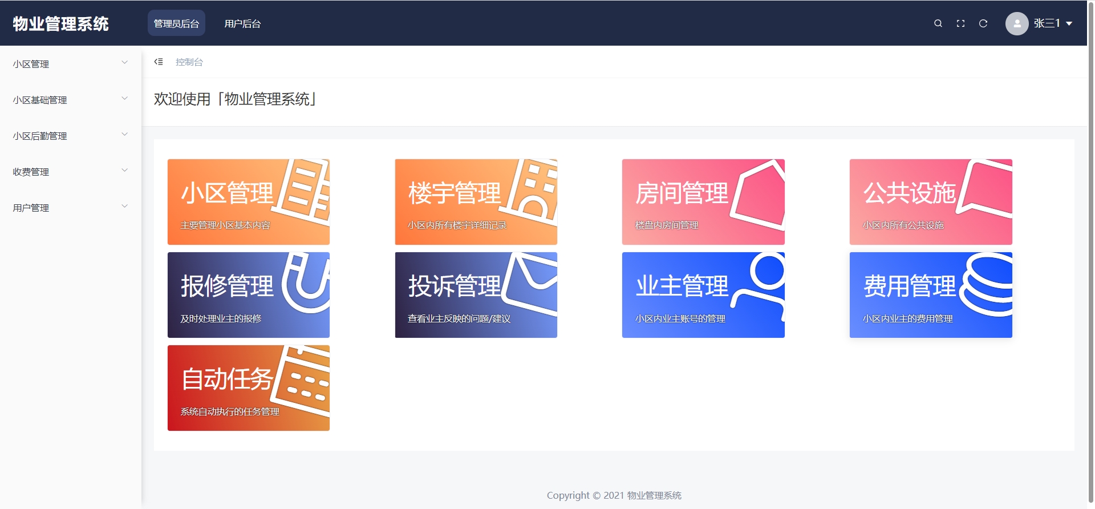Open the 房间管理 card
Viewport: 1095px width, 509px height.
(x=703, y=202)
